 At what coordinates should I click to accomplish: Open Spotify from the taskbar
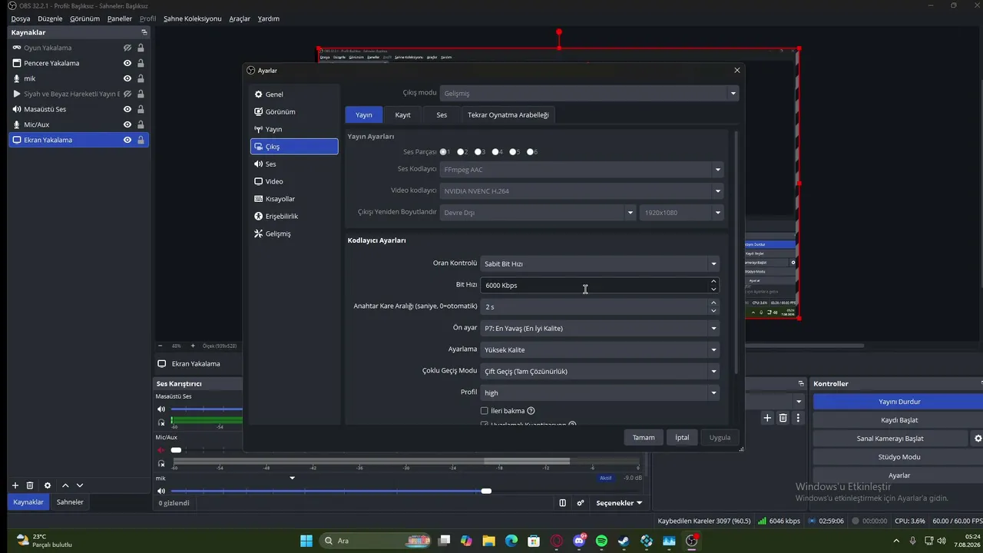click(x=601, y=541)
